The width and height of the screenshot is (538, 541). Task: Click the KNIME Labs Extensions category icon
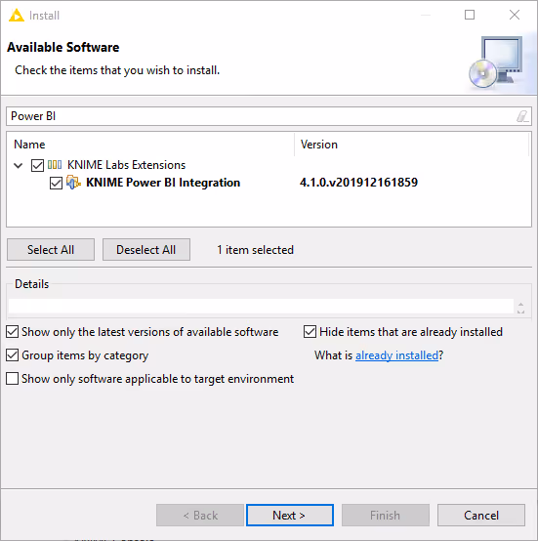pyautogui.click(x=55, y=165)
